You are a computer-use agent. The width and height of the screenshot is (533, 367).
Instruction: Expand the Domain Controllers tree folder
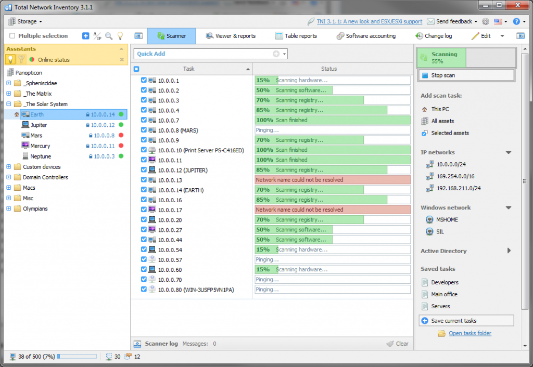pos(9,177)
